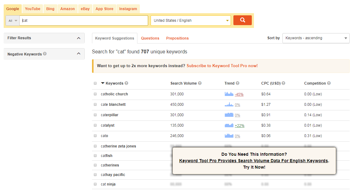Open the Sort by dropdown
Screen dimensions: 353x191
tap(316, 38)
